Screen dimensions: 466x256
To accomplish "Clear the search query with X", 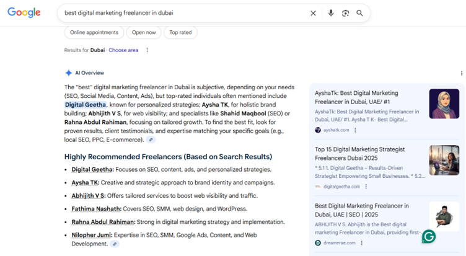I will [313, 13].
